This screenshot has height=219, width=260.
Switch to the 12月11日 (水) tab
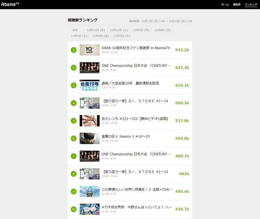[x=96, y=30]
